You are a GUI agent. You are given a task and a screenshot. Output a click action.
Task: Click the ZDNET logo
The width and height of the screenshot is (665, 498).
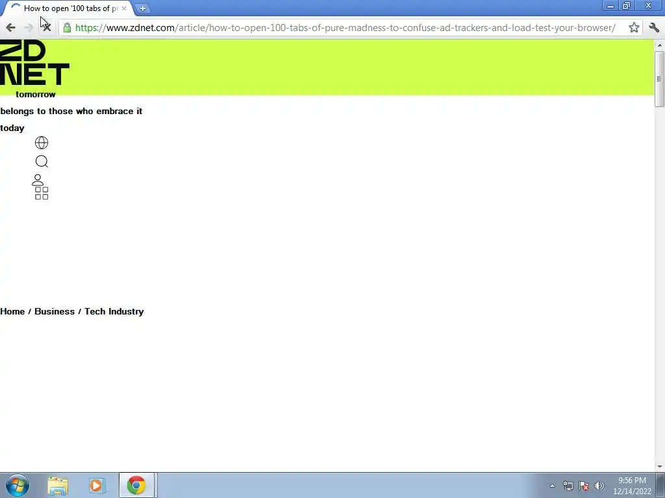coord(34,63)
